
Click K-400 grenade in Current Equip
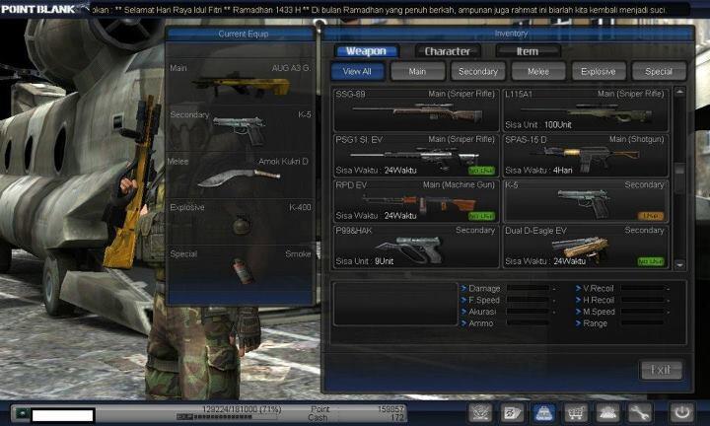242,225
